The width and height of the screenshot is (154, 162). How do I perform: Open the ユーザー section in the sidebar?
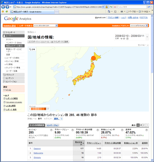click(x=14, y=36)
